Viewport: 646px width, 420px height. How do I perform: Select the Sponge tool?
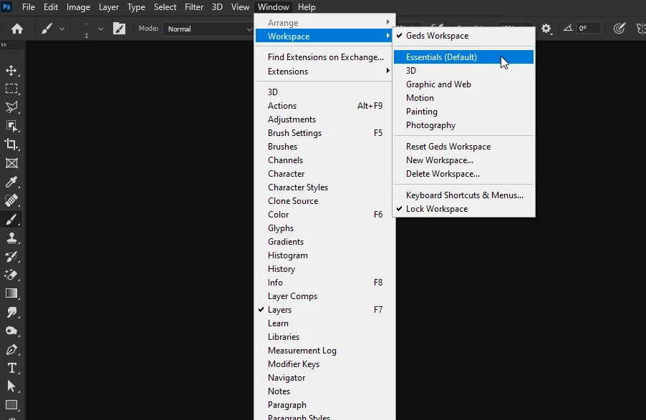(11, 331)
